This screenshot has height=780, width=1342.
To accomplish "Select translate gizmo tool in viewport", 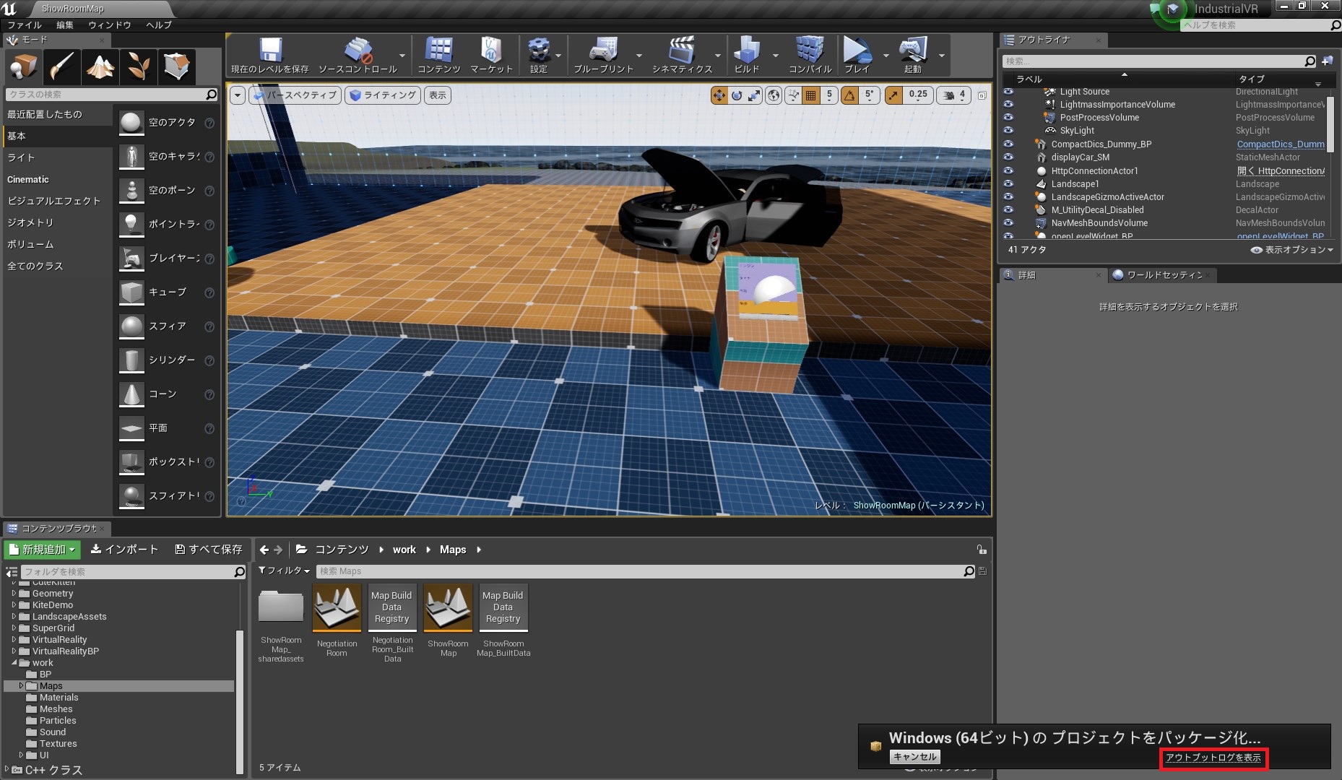I will [719, 95].
